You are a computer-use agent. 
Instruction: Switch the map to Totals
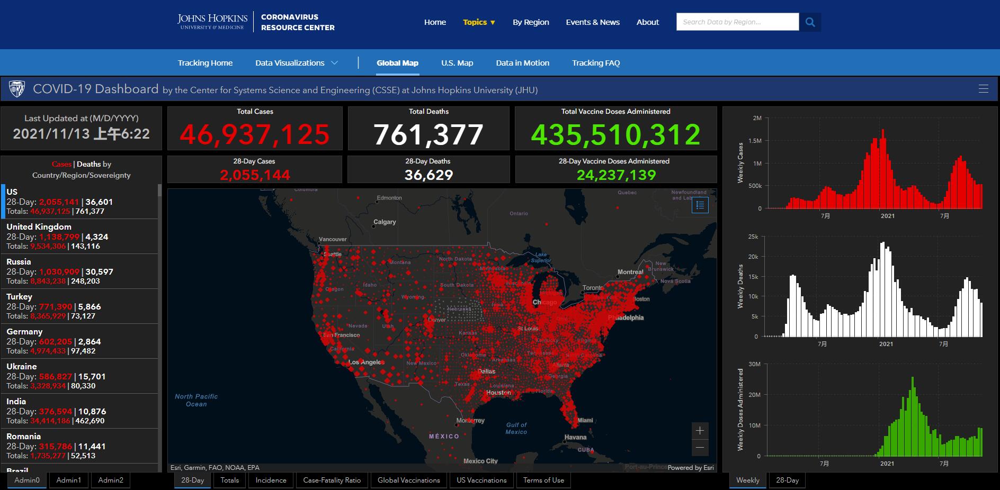coord(230,480)
